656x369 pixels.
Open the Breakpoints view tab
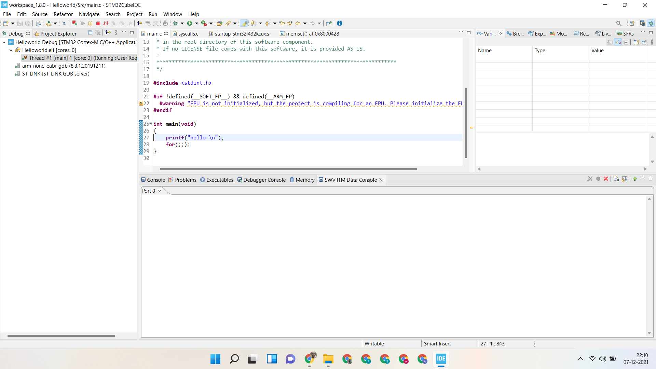(515, 33)
